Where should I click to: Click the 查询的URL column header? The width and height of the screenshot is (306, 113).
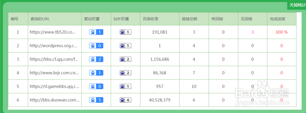pyautogui.click(x=40, y=19)
